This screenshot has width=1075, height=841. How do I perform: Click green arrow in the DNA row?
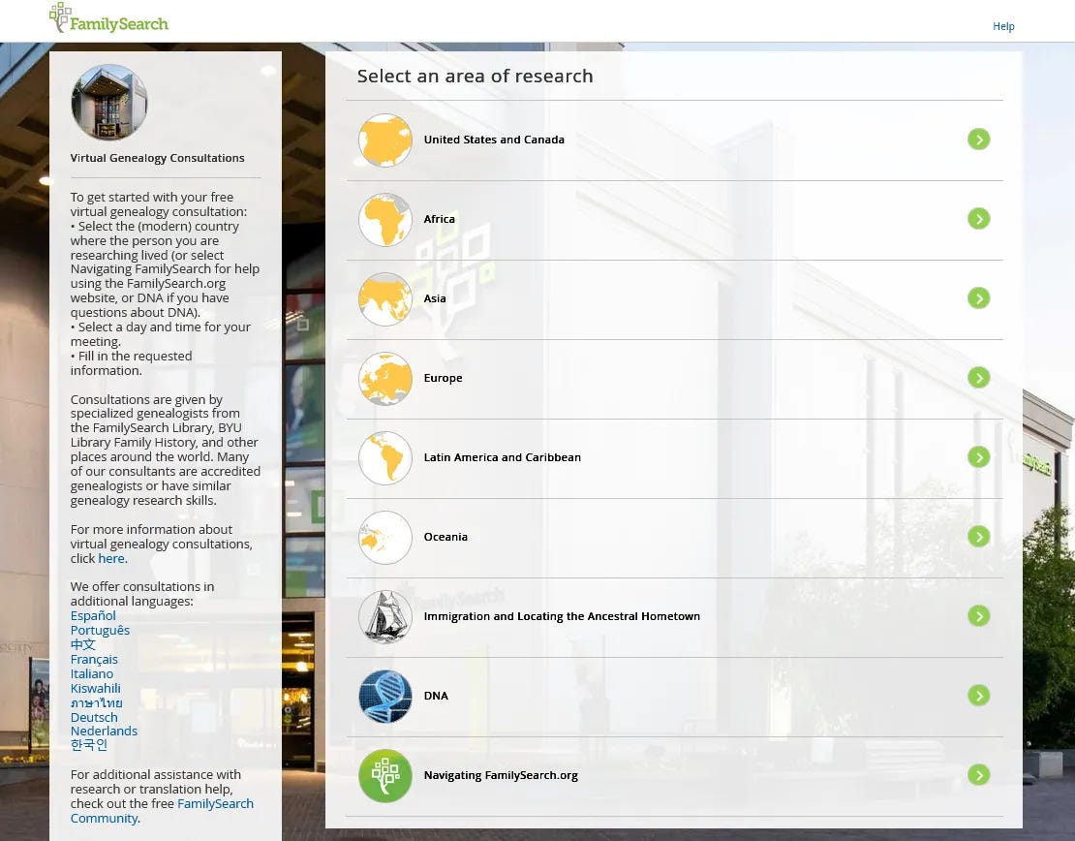[978, 696]
